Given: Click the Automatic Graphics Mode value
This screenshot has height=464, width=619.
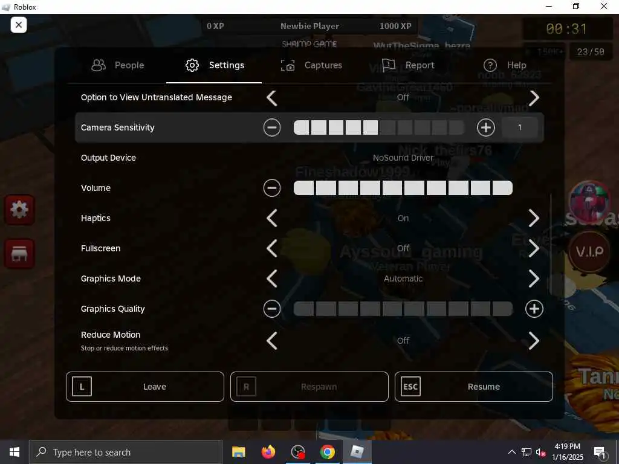Looking at the screenshot, I should coord(403,279).
